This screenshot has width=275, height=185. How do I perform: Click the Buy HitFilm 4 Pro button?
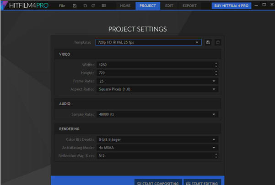[231, 6]
